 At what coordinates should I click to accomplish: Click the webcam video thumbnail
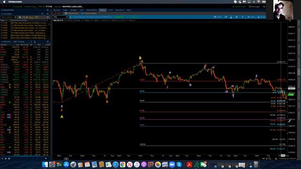tap(283, 9)
